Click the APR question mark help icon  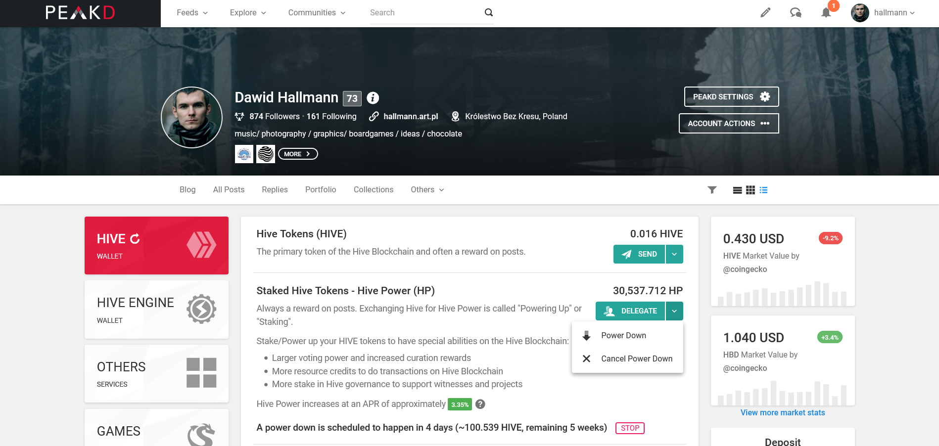[x=480, y=404]
